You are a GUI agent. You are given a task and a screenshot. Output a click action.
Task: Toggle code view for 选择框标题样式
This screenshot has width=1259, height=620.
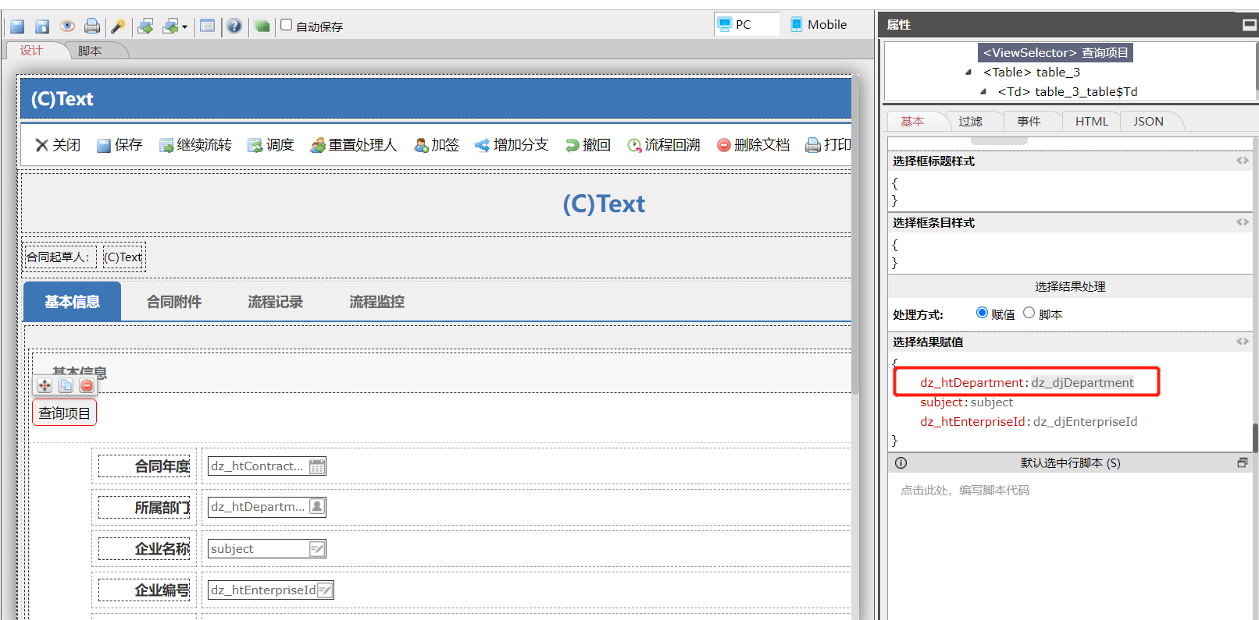click(1242, 161)
